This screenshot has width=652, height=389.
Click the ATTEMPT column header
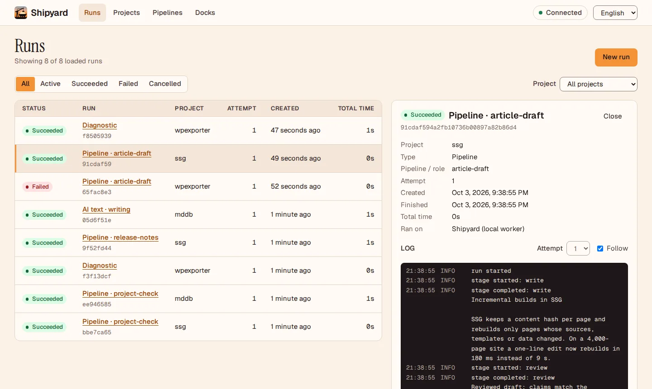pos(242,109)
